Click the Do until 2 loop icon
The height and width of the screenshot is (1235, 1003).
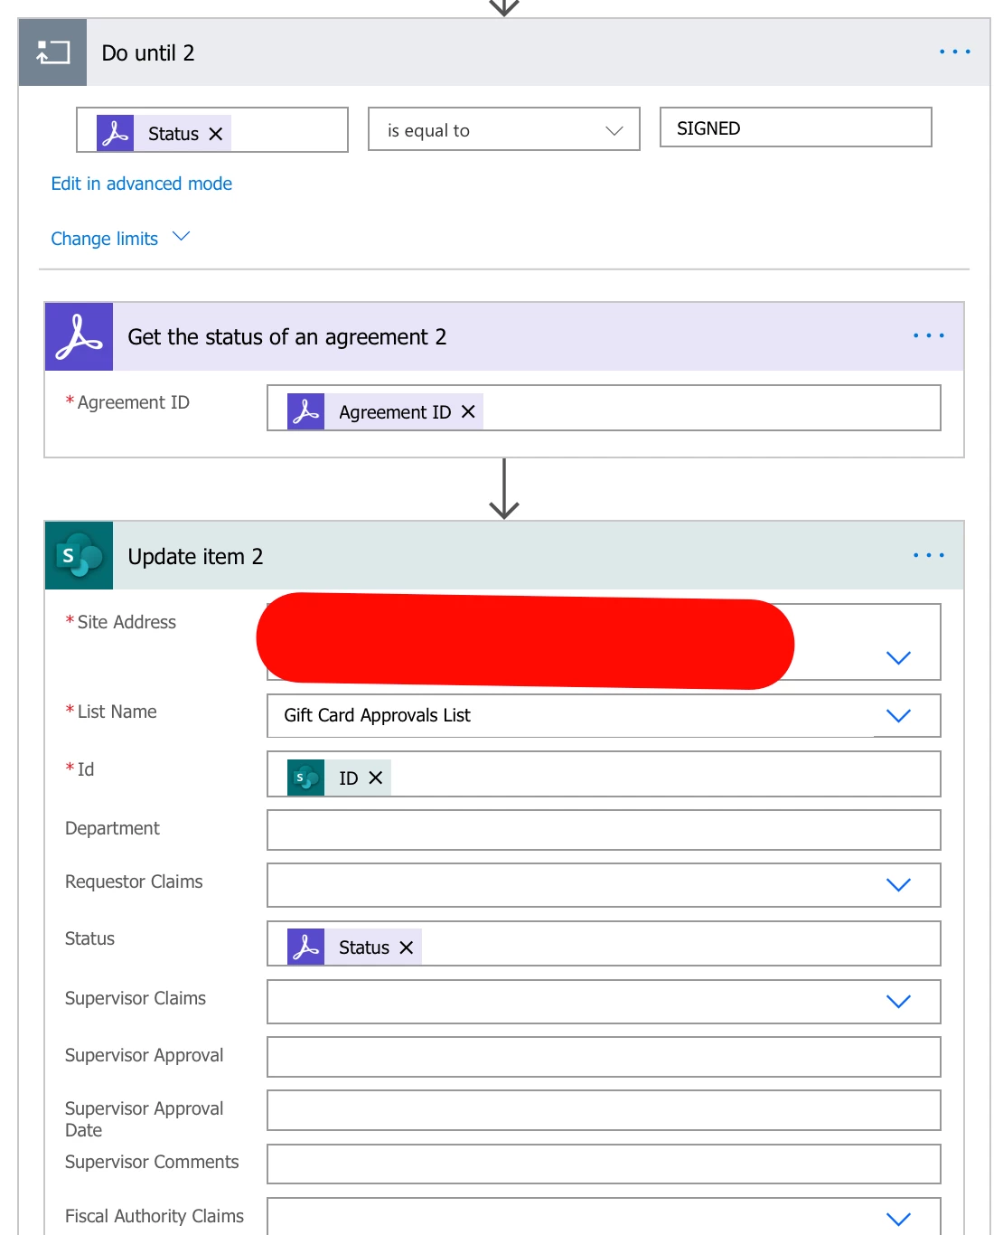(x=52, y=52)
